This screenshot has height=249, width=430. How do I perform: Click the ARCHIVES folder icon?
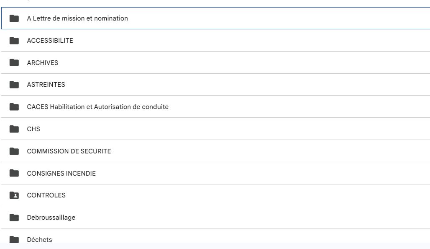click(14, 62)
